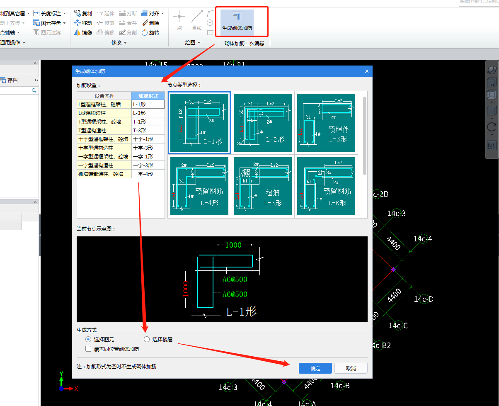
Task: Choose the 点 (point) drawing tool
Action: point(179,21)
